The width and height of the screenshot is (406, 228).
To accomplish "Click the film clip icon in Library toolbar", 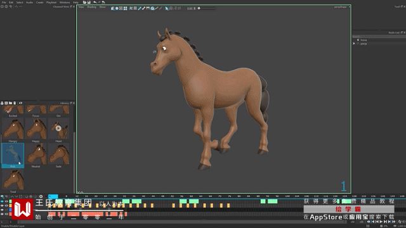I will 6,103.
